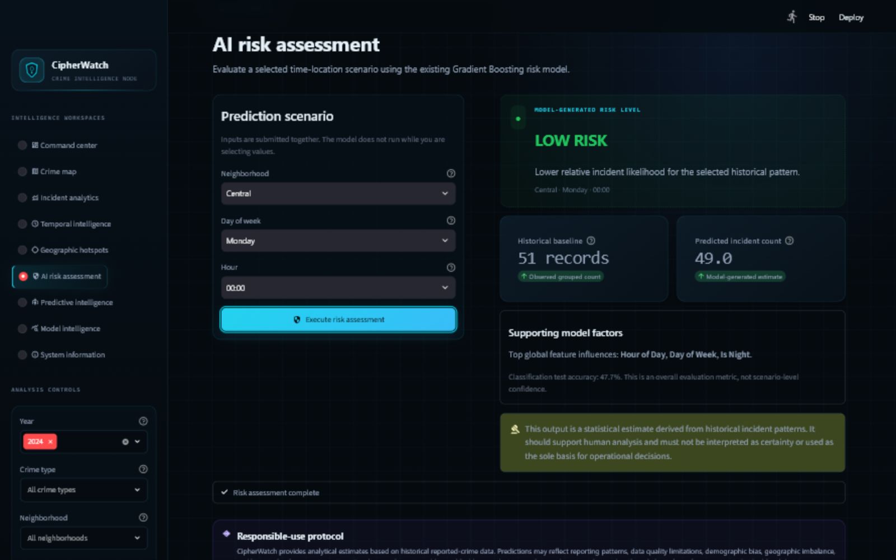This screenshot has width=896, height=560.
Task: Open help for the Hour field
Action: pos(451,268)
